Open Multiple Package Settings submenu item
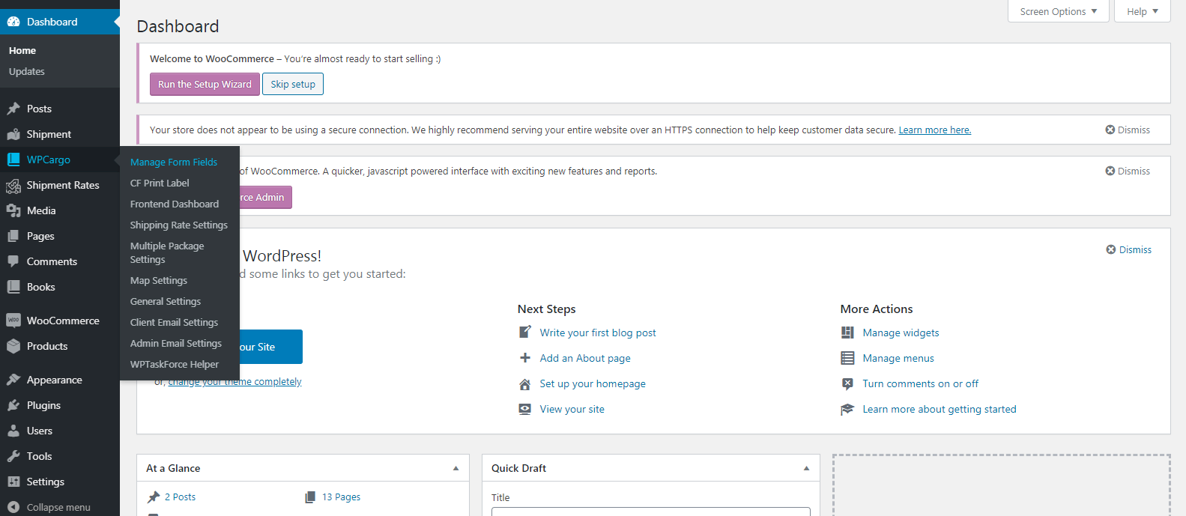The height and width of the screenshot is (516, 1186). tap(167, 252)
